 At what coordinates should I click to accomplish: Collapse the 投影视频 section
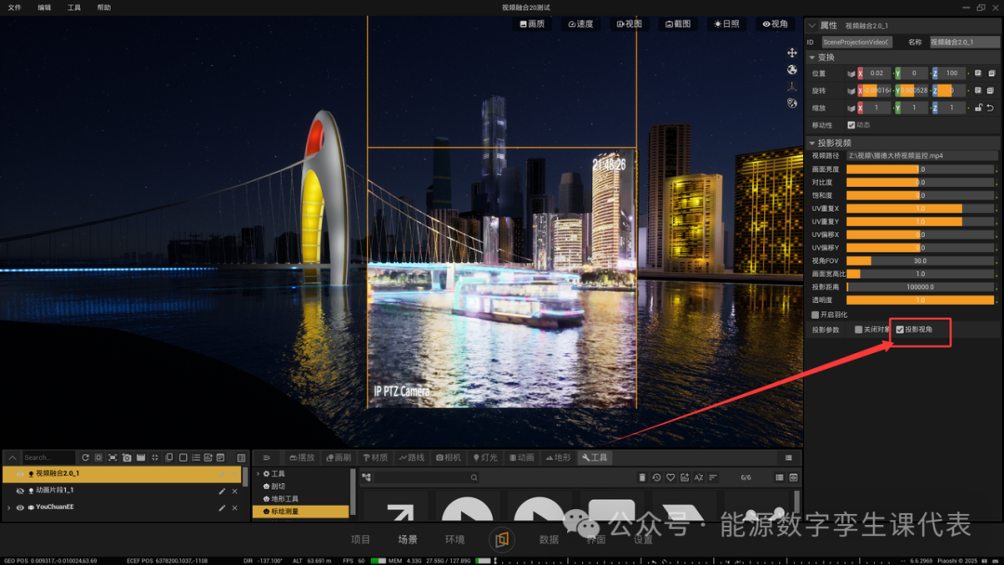[812, 143]
